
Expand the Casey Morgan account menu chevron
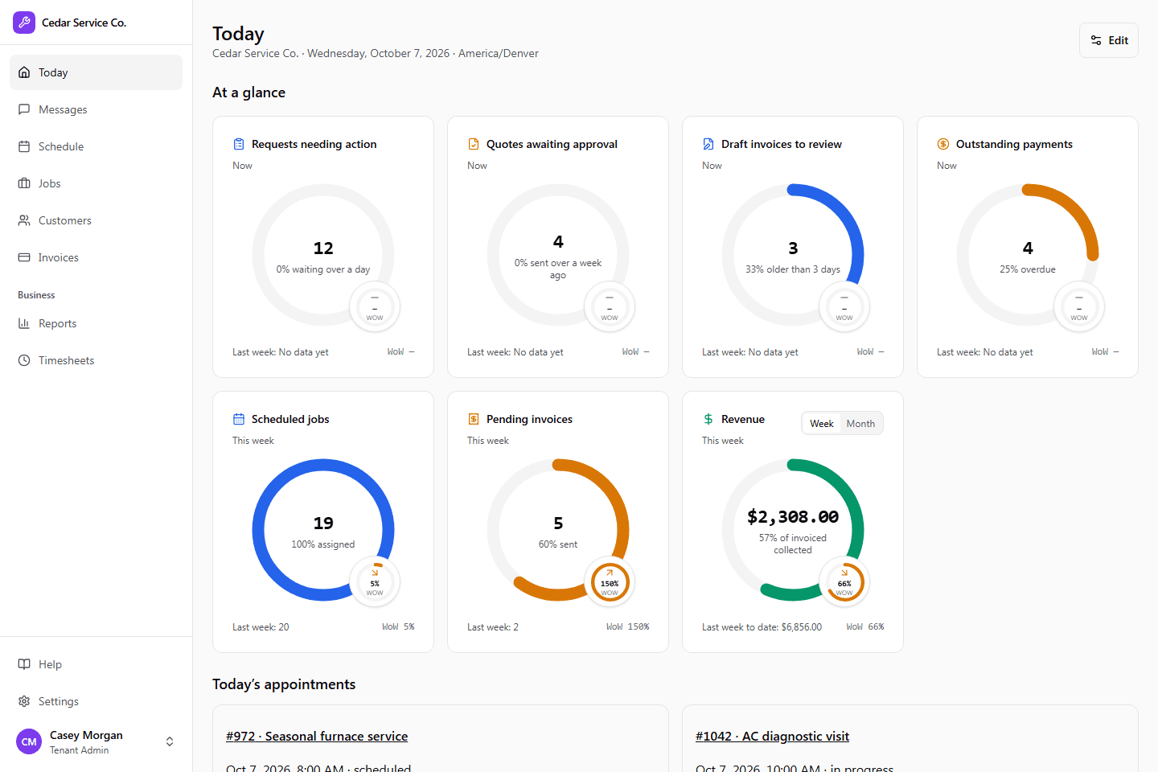[170, 741]
